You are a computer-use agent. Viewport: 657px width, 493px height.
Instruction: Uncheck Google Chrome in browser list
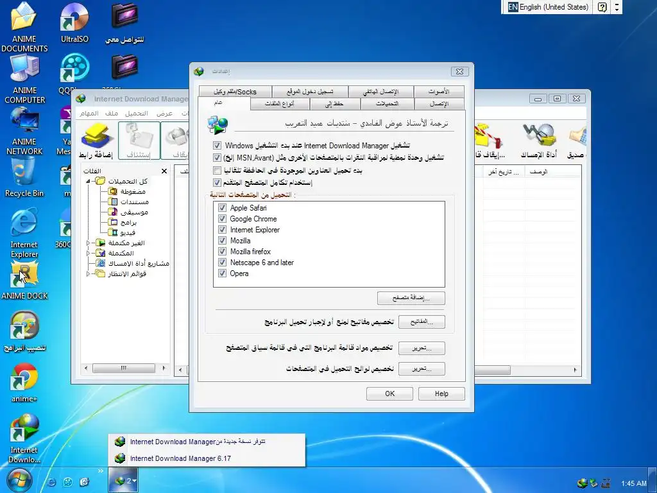coord(223,219)
